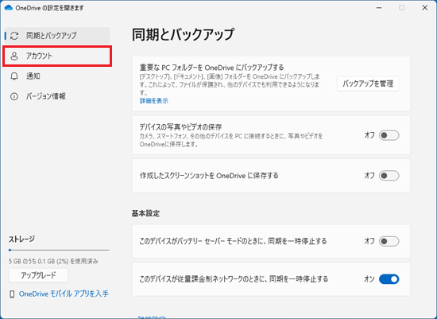Show the バージョン情報 page
The height and width of the screenshot is (319, 437).
coord(57,96)
